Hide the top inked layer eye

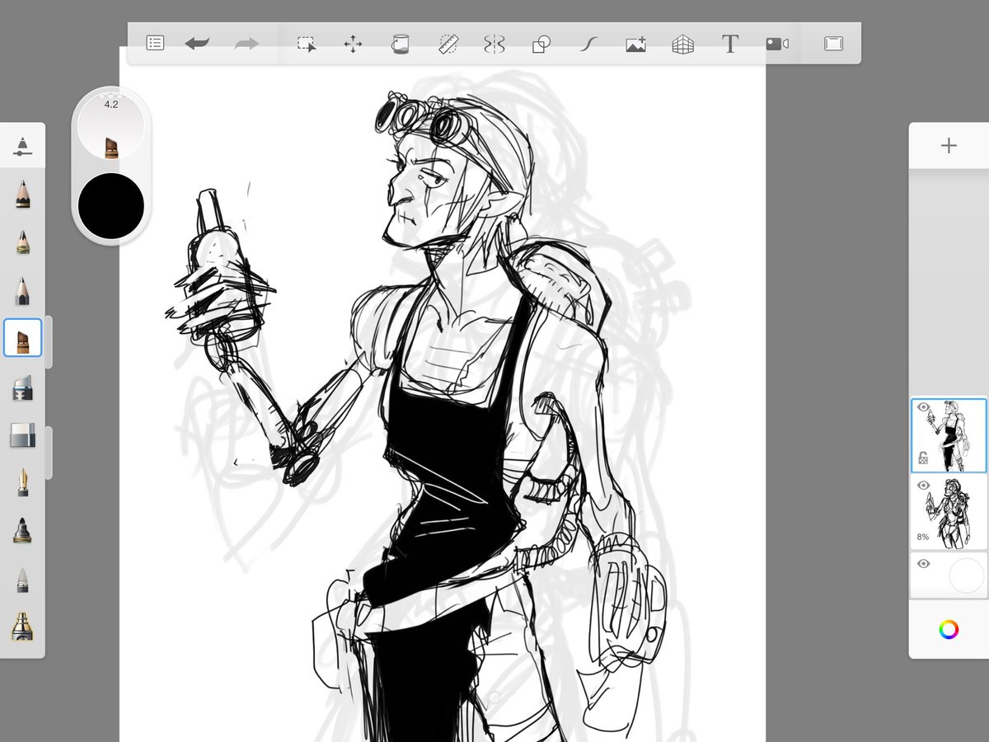click(x=923, y=407)
